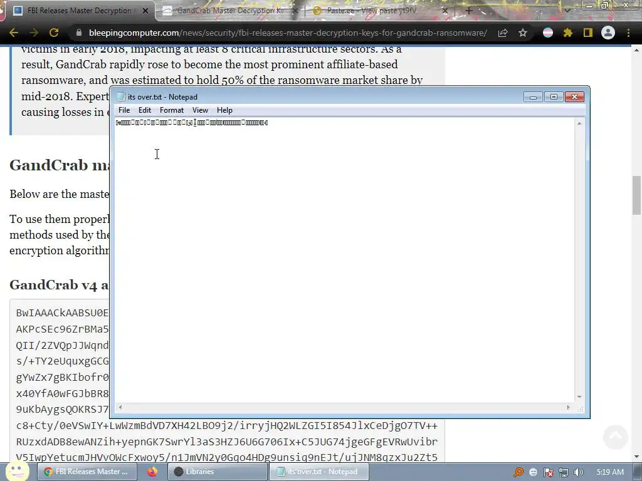642x481 pixels.
Task: Open the volume speaker tray icon
Action: [578, 472]
